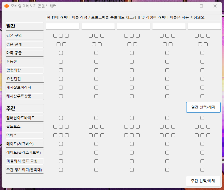Toggle 마족 공물 for fourth character
Screen dimensions: 224x190
point(167,53)
